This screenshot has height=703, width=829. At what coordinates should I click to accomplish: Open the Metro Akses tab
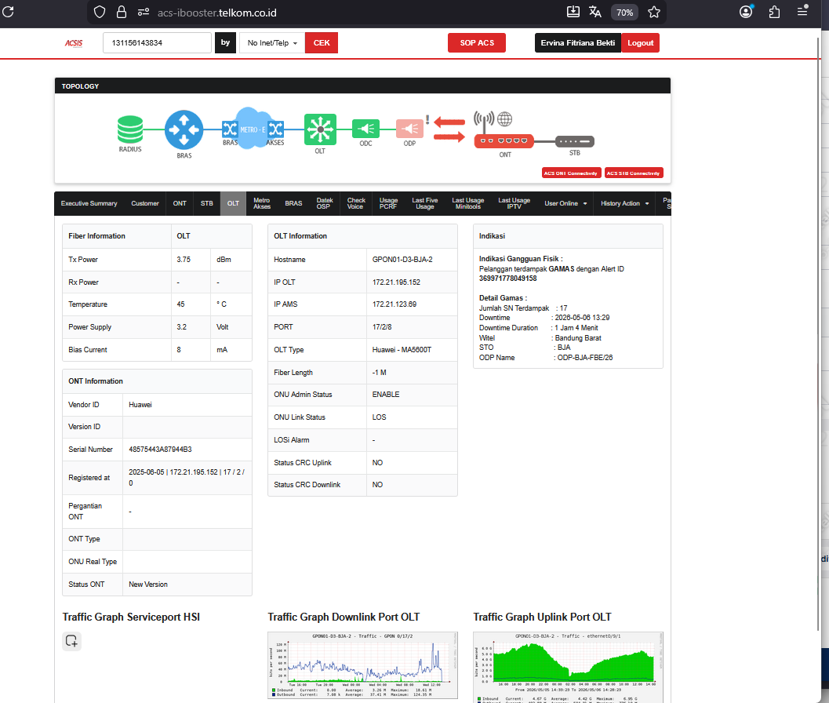click(x=262, y=204)
